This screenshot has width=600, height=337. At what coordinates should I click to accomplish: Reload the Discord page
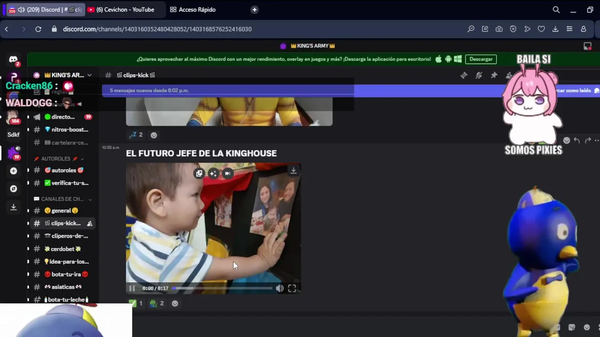(38, 29)
